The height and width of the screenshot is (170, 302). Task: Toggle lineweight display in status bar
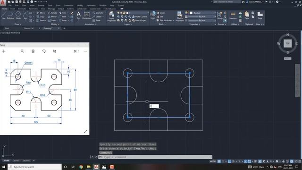[256, 161]
